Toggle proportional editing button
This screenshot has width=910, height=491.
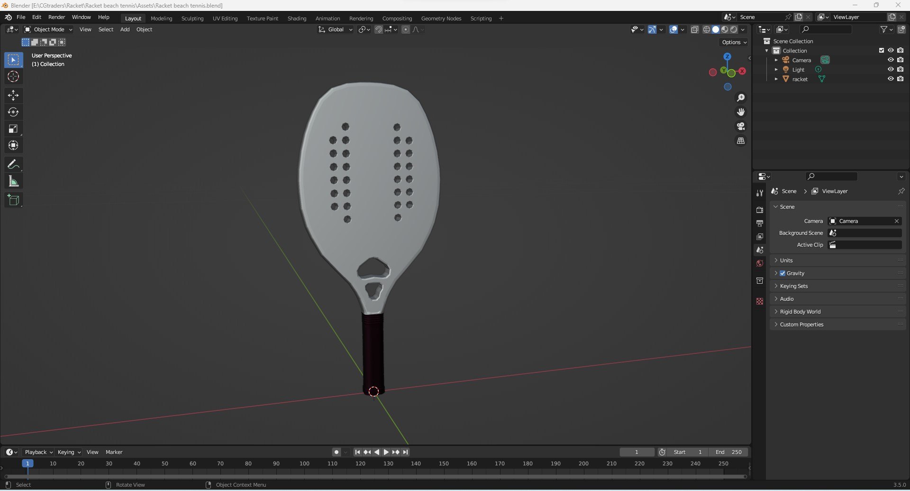click(406, 29)
